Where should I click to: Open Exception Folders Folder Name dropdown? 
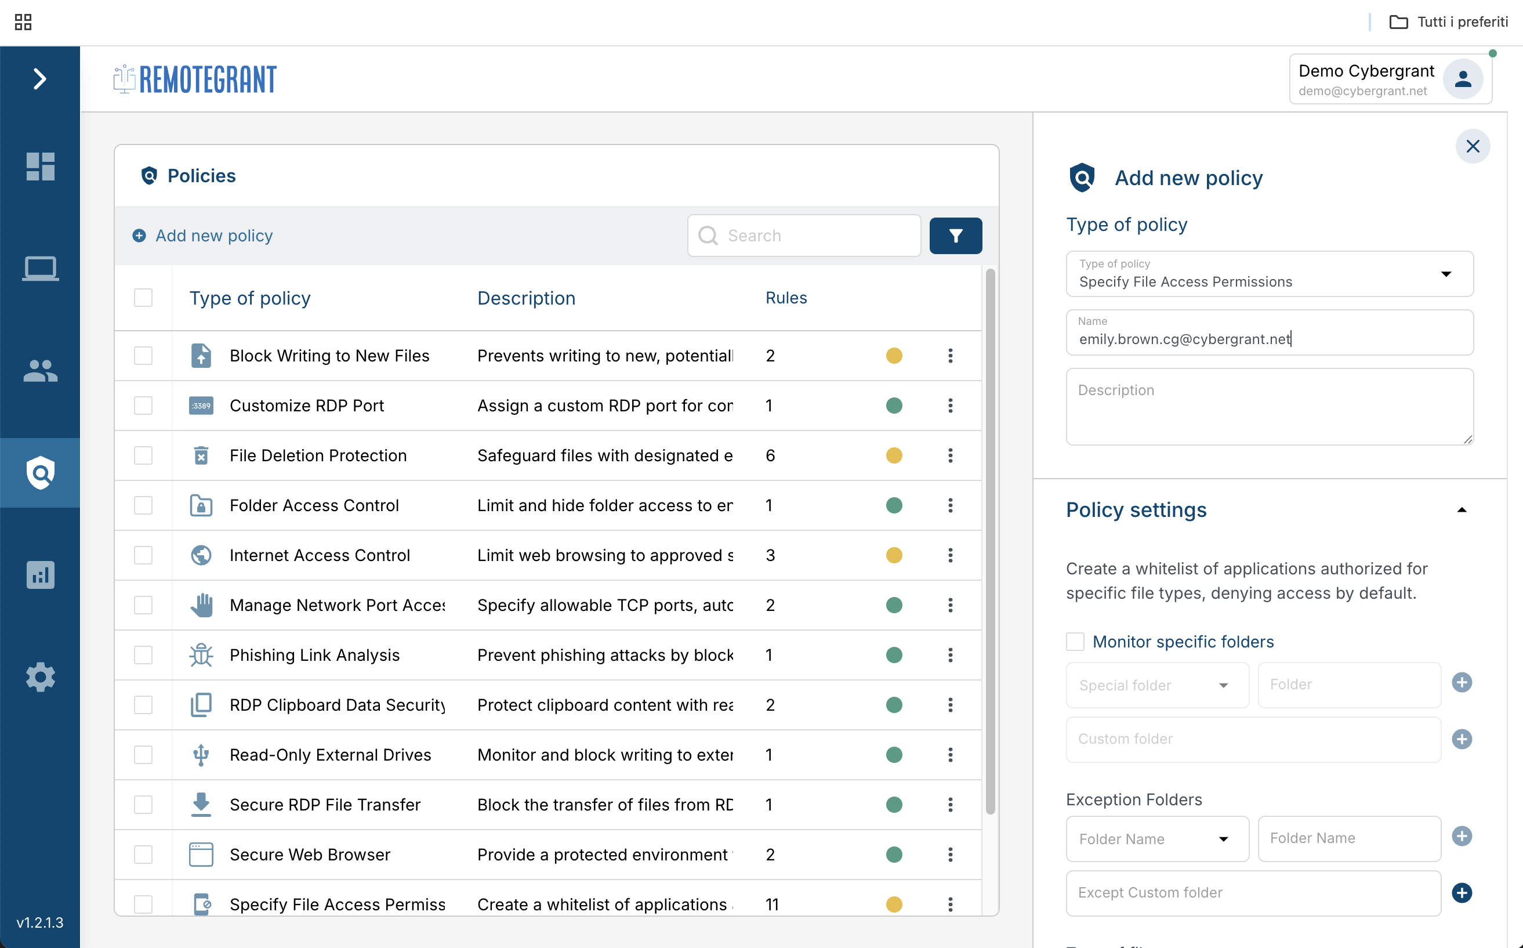pyautogui.click(x=1156, y=838)
